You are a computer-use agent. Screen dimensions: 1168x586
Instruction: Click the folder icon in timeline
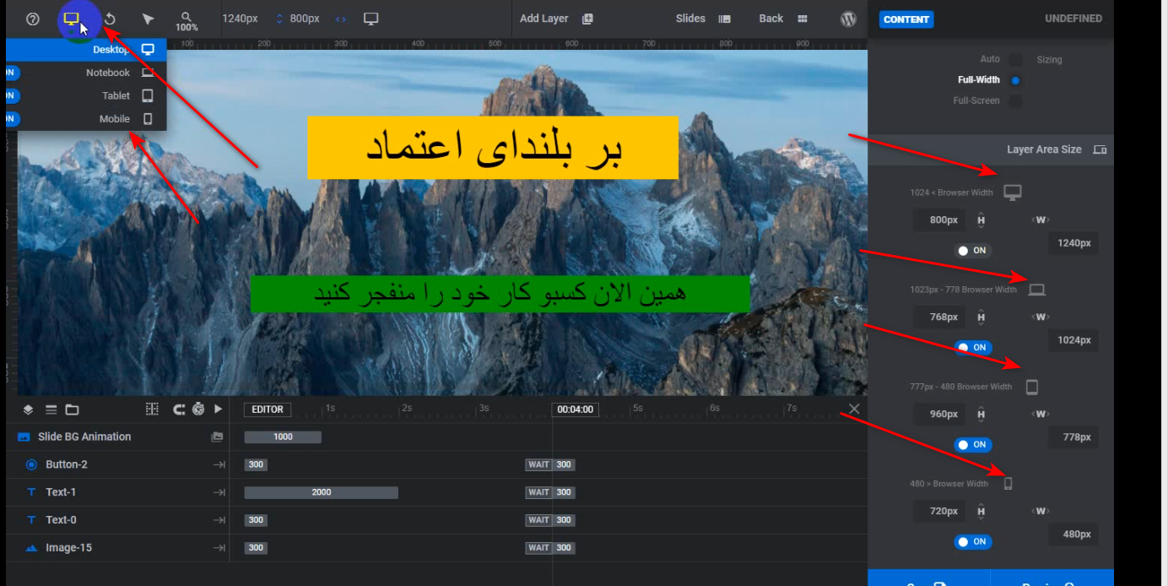pyautogui.click(x=72, y=410)
